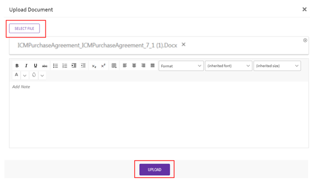Increase indent of text
This screenshot has width=310, height=180.
(74, 65)
